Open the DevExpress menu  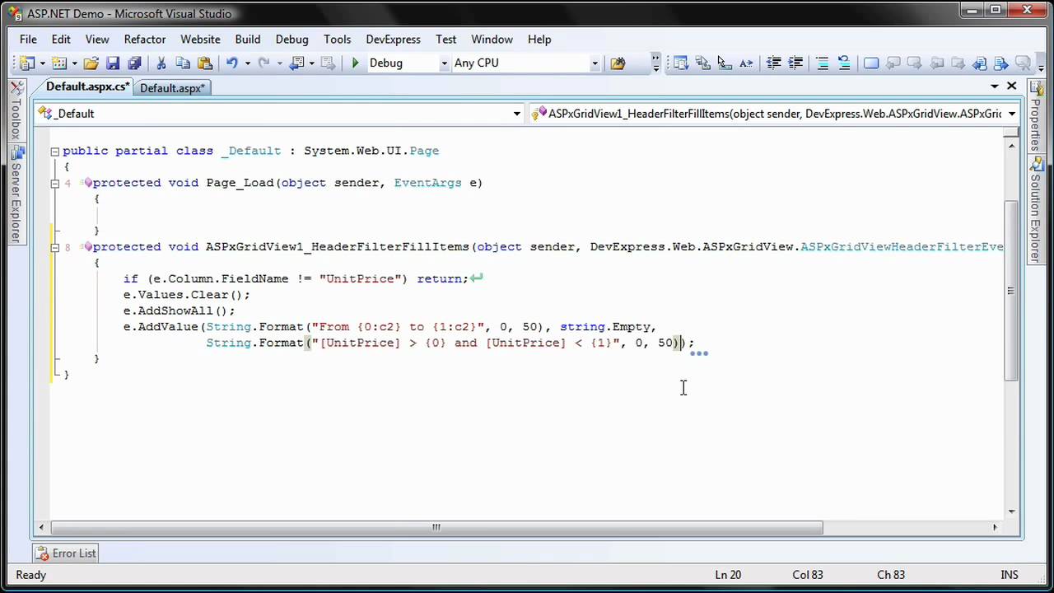tap(393, 40)
